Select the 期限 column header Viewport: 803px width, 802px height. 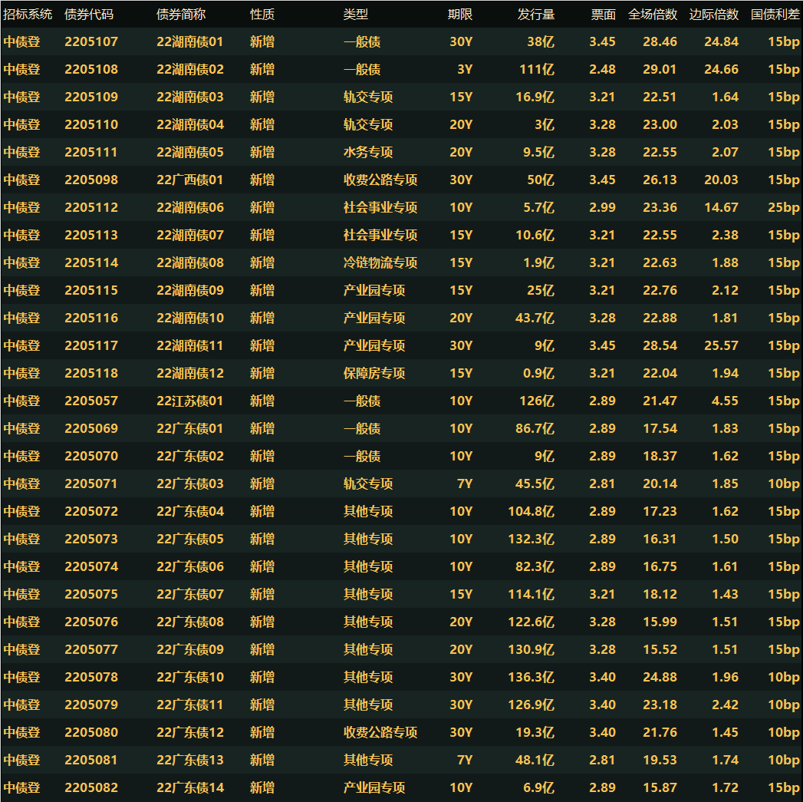pyautogui.click(x=460, y=15)
